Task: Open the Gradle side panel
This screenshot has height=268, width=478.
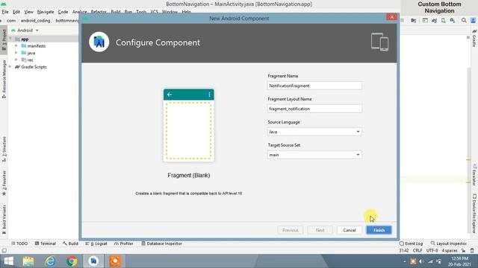Action: 474,38
